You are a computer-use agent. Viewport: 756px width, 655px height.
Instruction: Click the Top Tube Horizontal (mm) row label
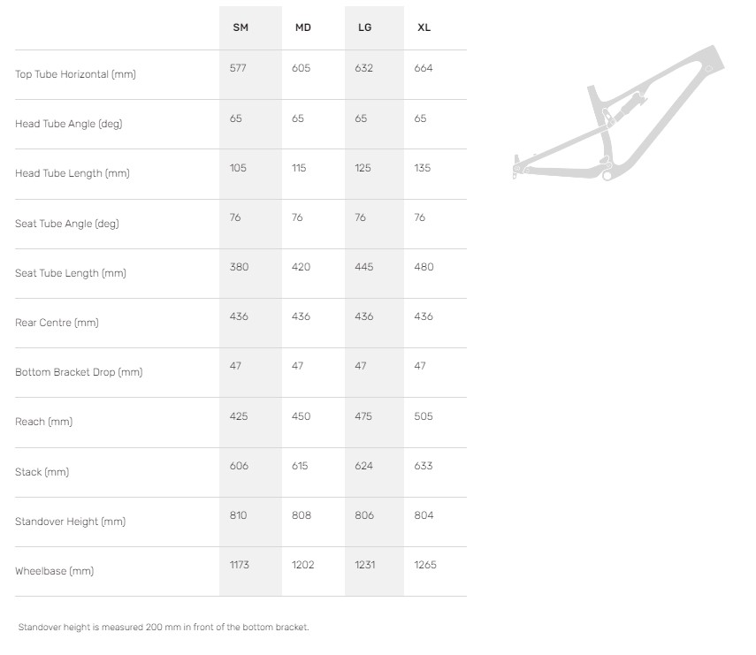pos(75,74)
